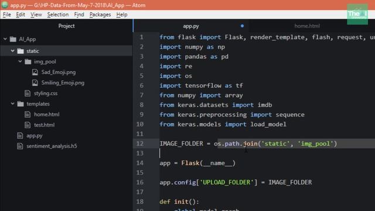Place cursor in 'import tensorflow as tf' line
The width and height of the screenshot is (375, 211).
[x=201, y=86]
